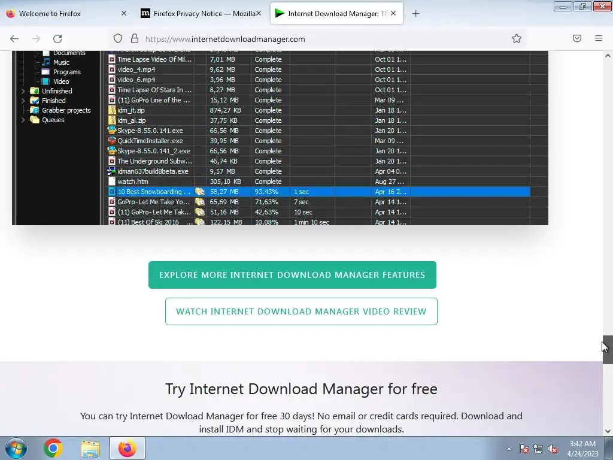Click the video_6.mp4 row
The image size is (613, 460).
[318, 80]
